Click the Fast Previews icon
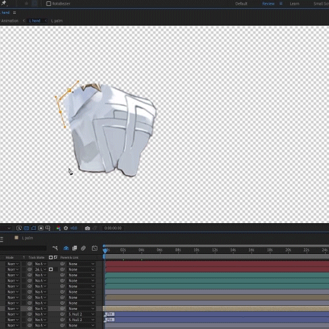329x329 pixels. coord(19,228)
